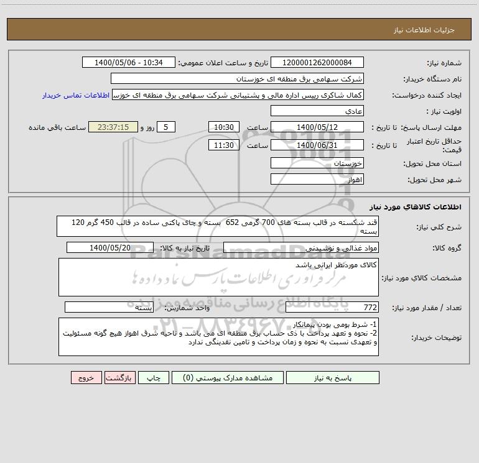Click label توضیحات خریدار
This screenshot has height=463, width=479.
pos(437,337)
